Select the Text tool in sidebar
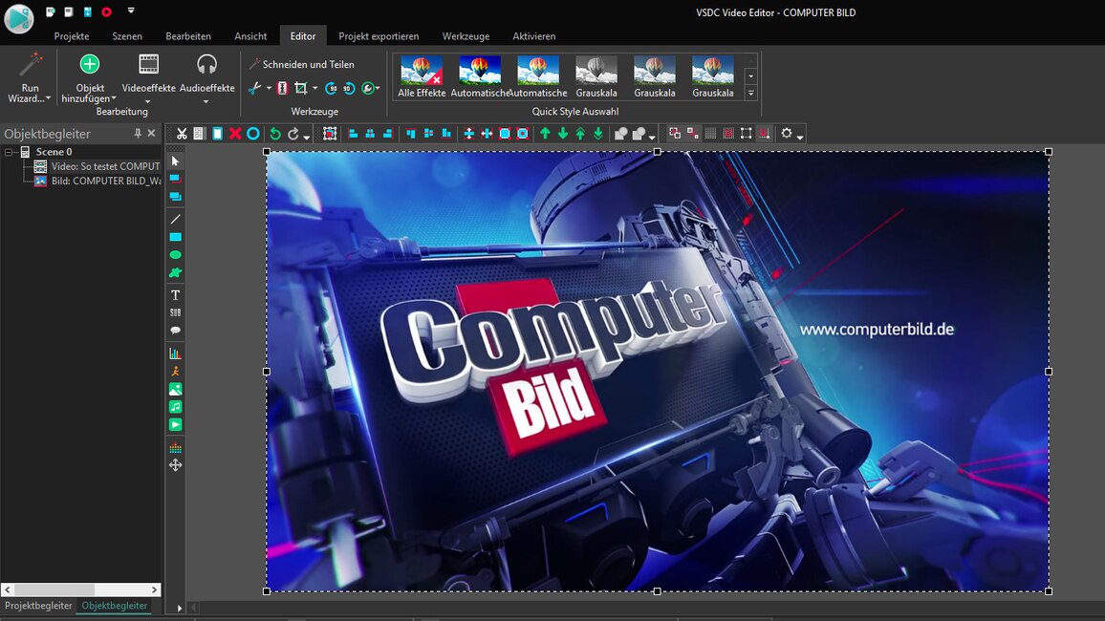This screenshot has width=1105, height=621. pos(175,295)
